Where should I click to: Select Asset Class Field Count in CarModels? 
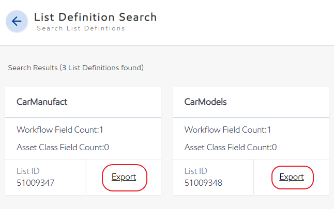[x=231, y=147]
